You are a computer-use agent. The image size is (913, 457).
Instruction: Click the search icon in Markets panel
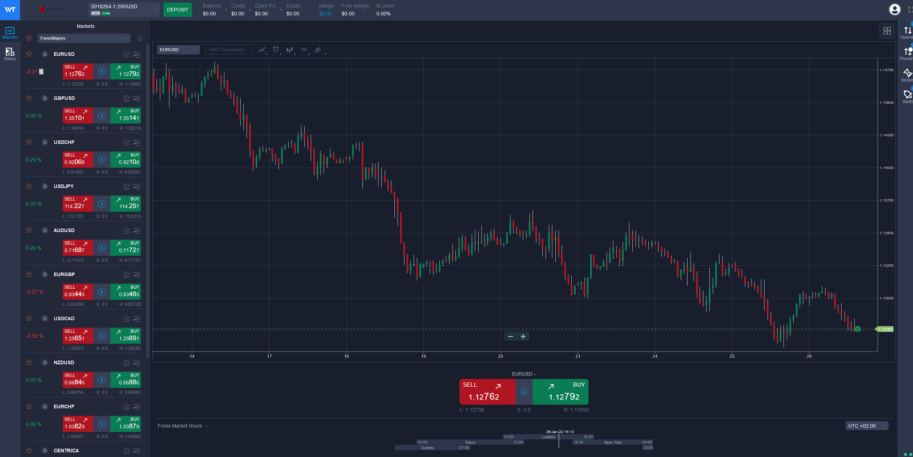140,39
